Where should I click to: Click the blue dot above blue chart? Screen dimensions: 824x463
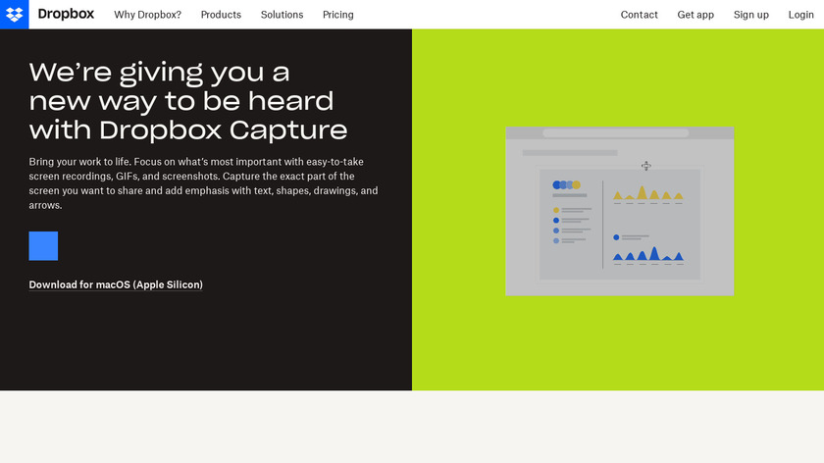click(616, 236)
